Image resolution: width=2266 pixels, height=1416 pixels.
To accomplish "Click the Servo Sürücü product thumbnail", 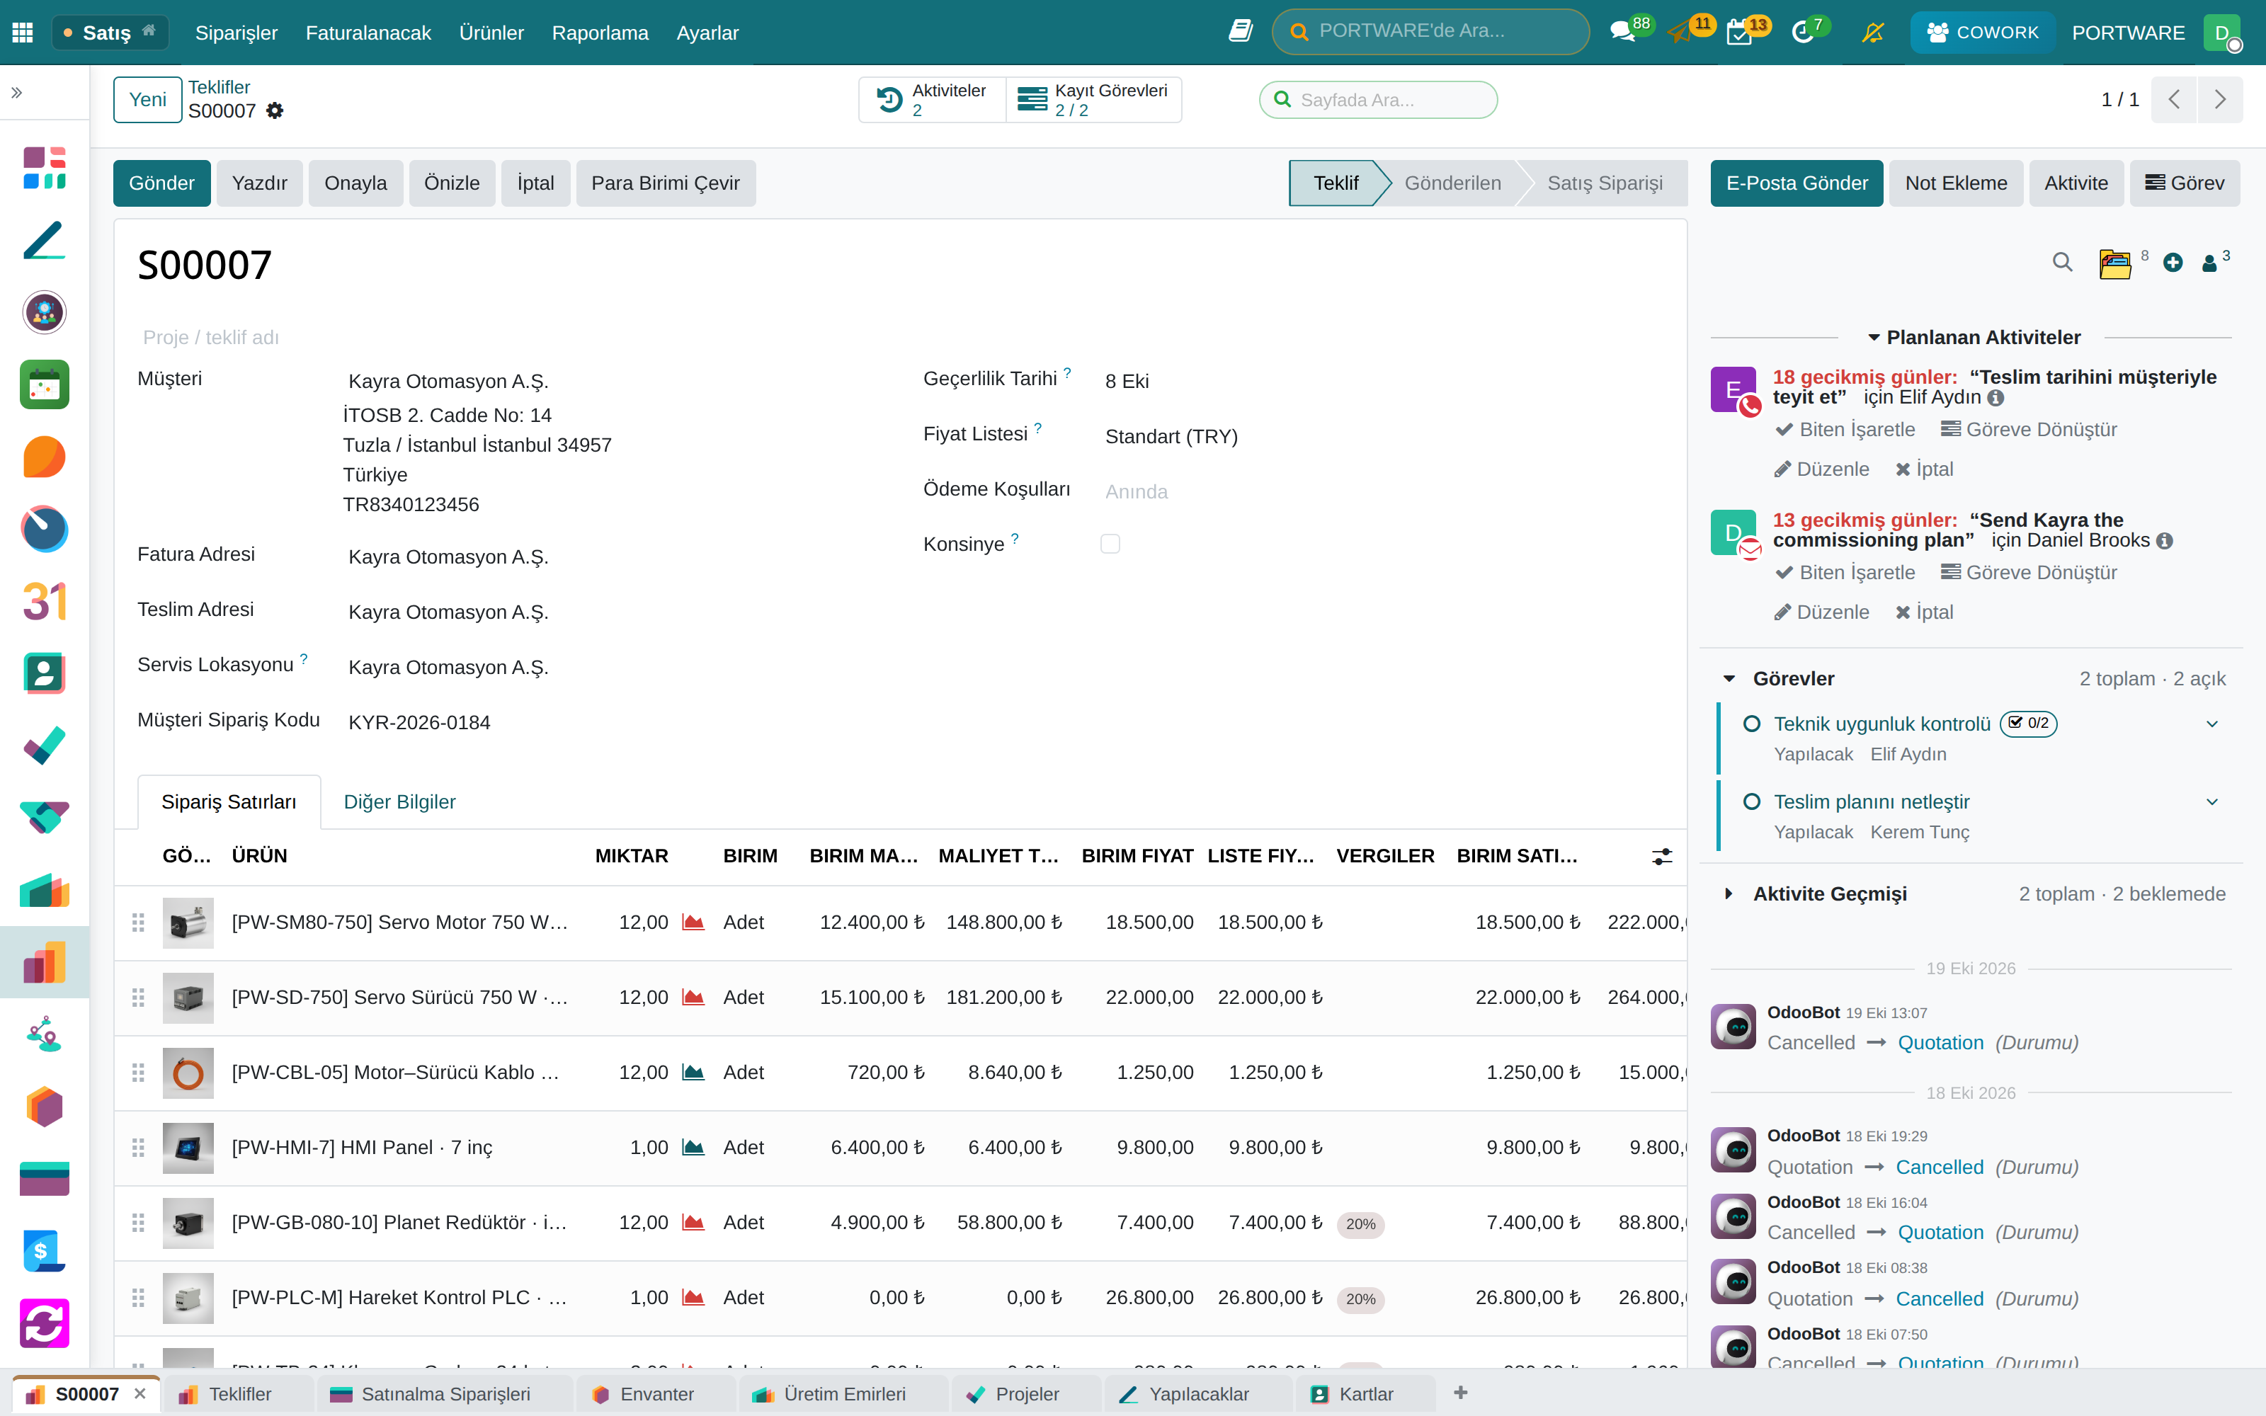I will point(188,998).
